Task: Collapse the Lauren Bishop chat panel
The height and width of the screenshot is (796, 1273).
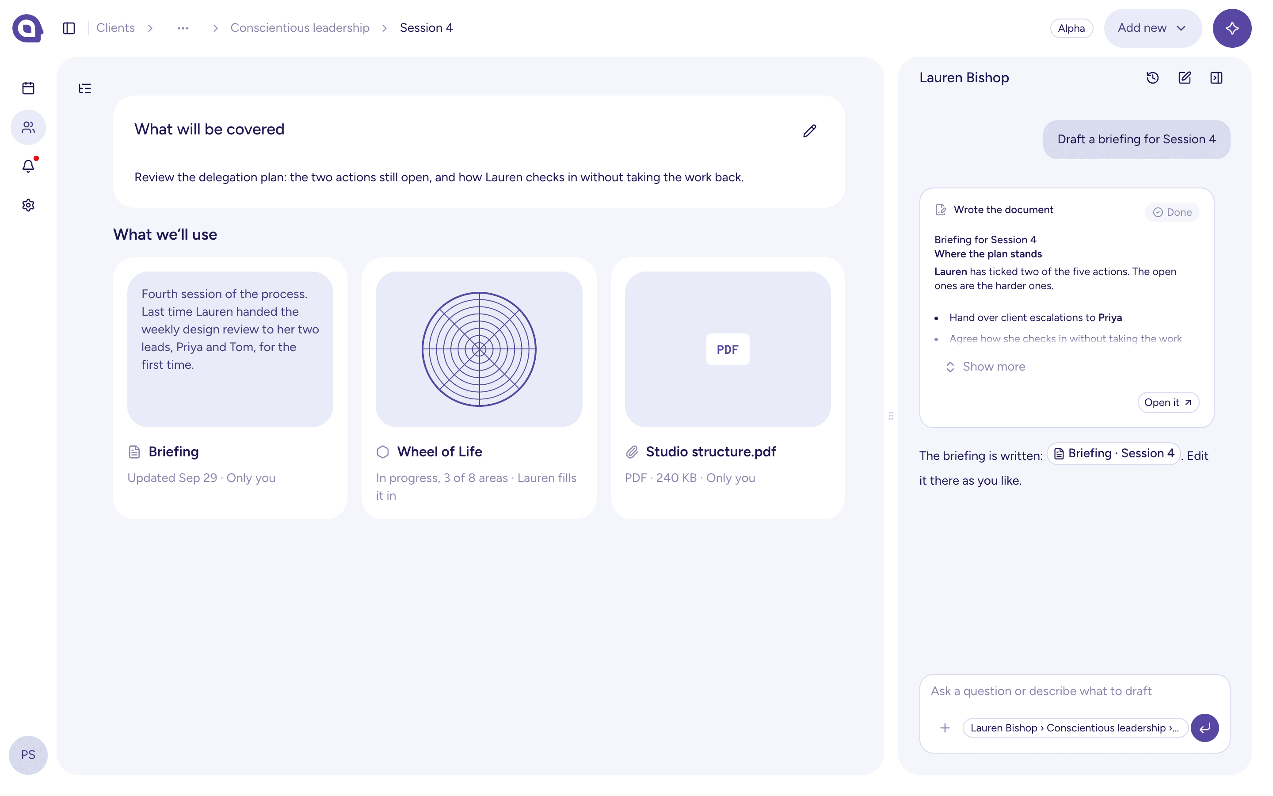Action: click(1216, 78)
